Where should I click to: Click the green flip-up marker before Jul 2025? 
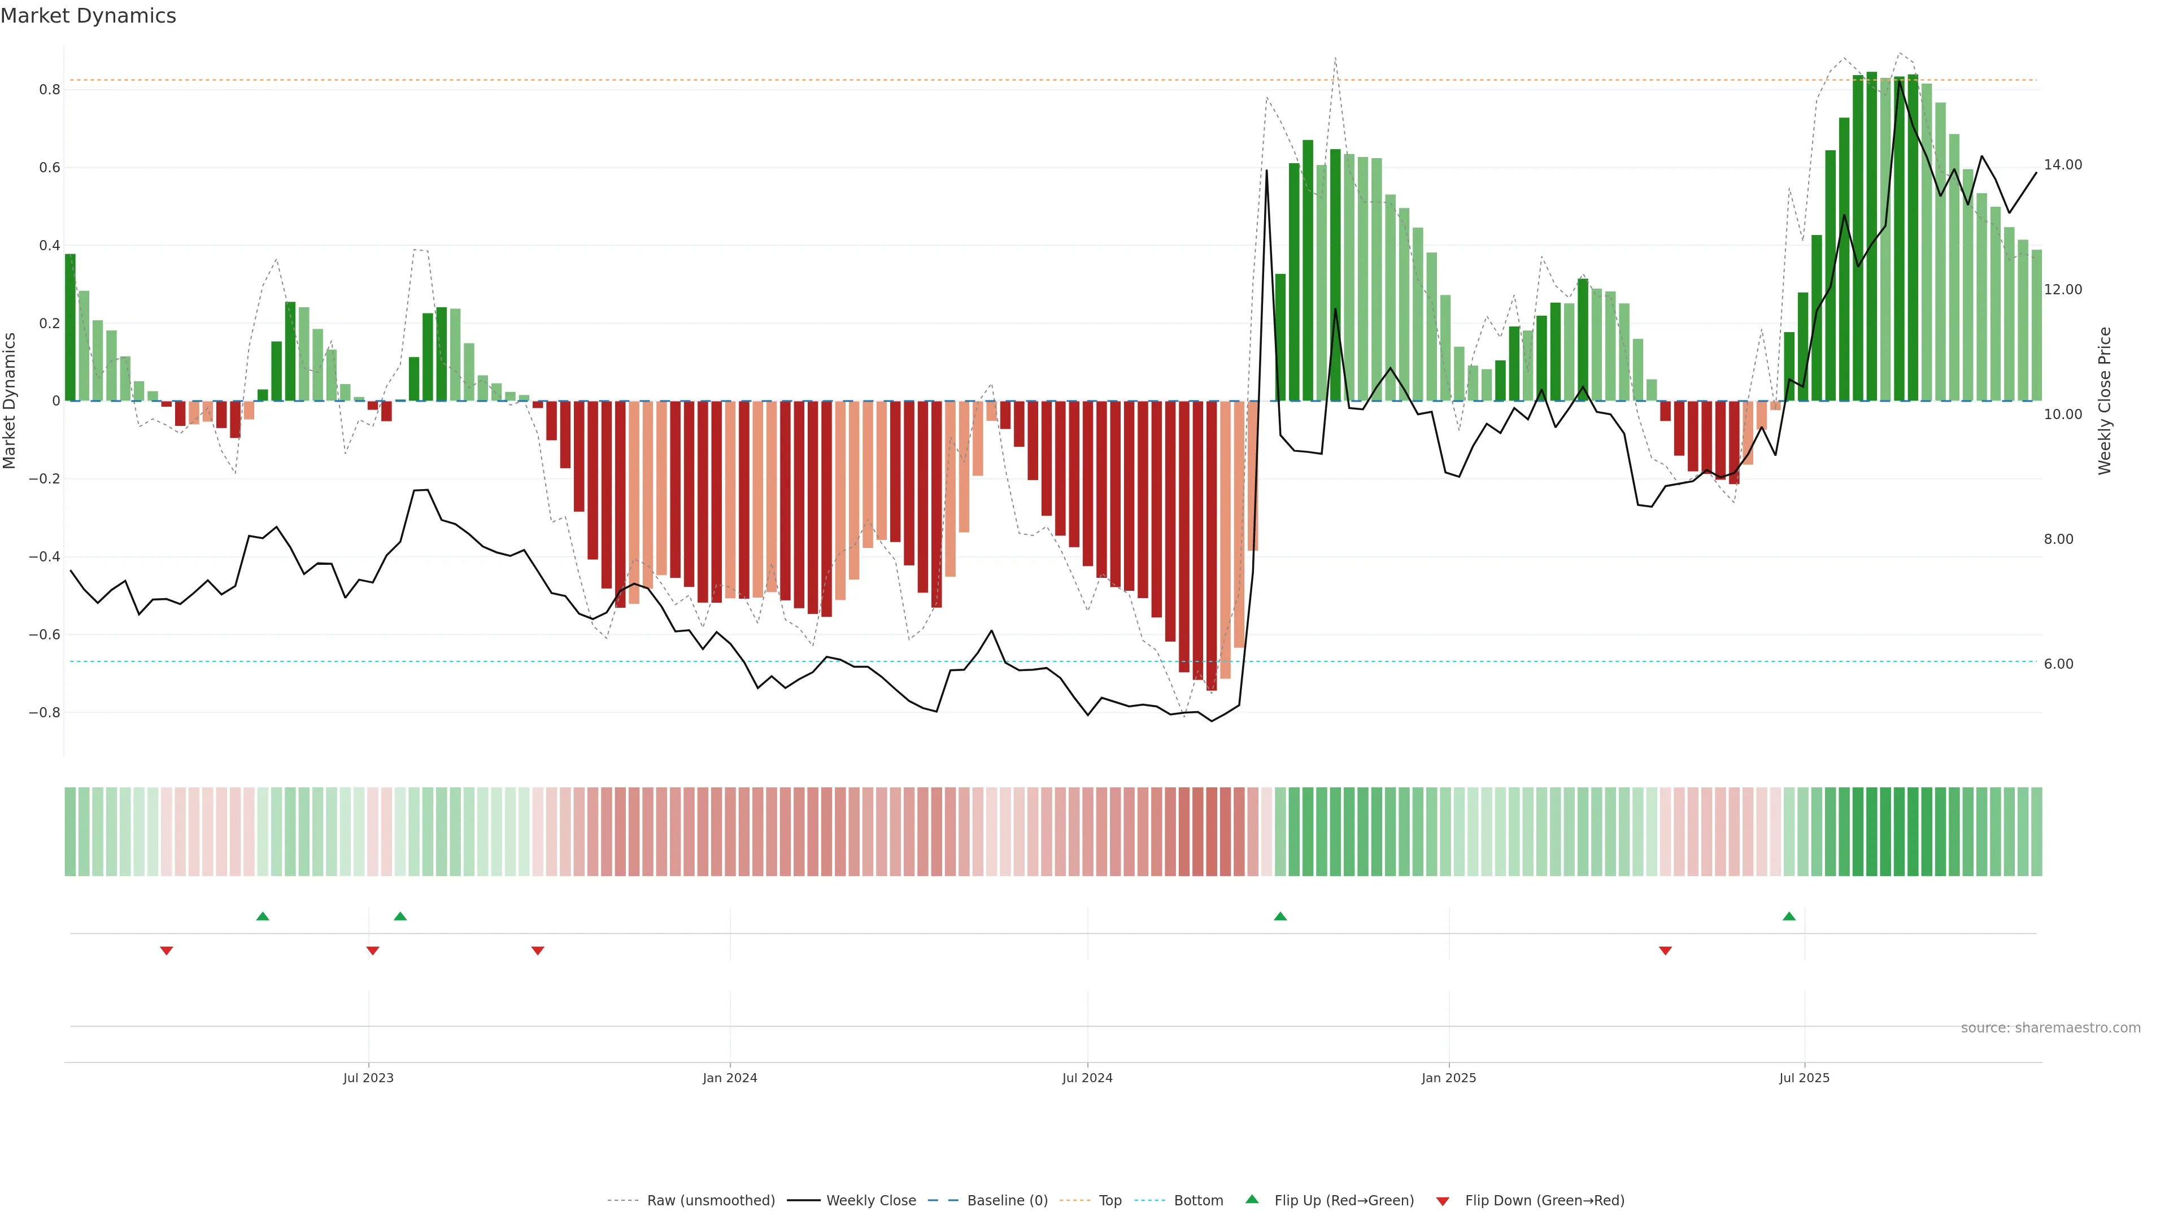pyautogui.click(x=1788, y=916)
